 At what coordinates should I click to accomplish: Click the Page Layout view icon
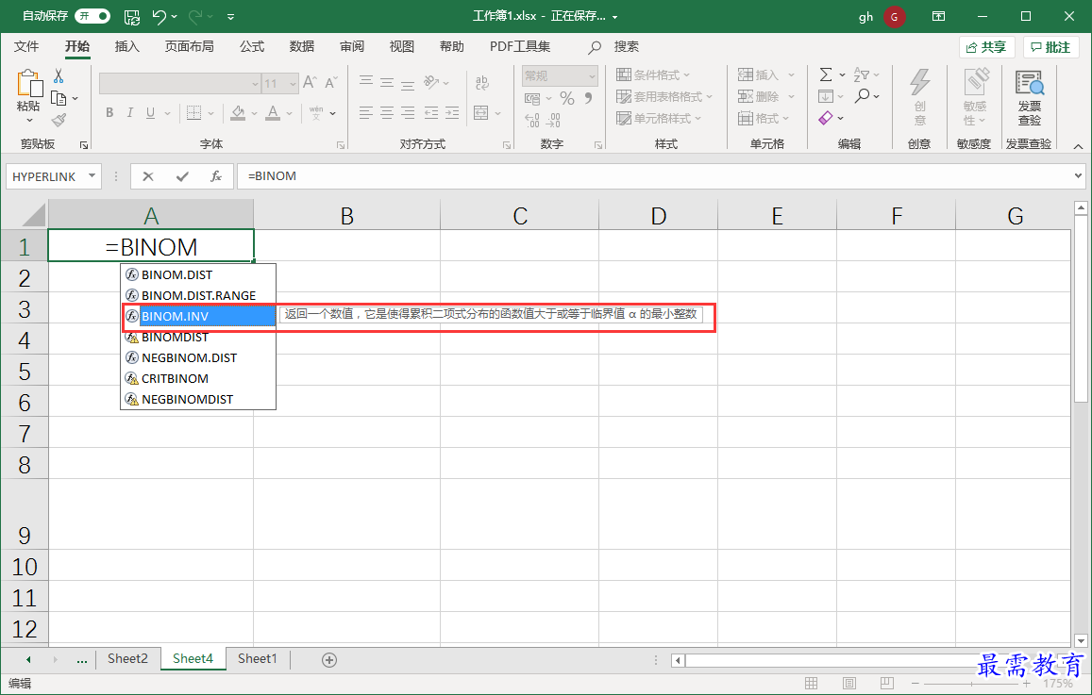tap(848, 683)
